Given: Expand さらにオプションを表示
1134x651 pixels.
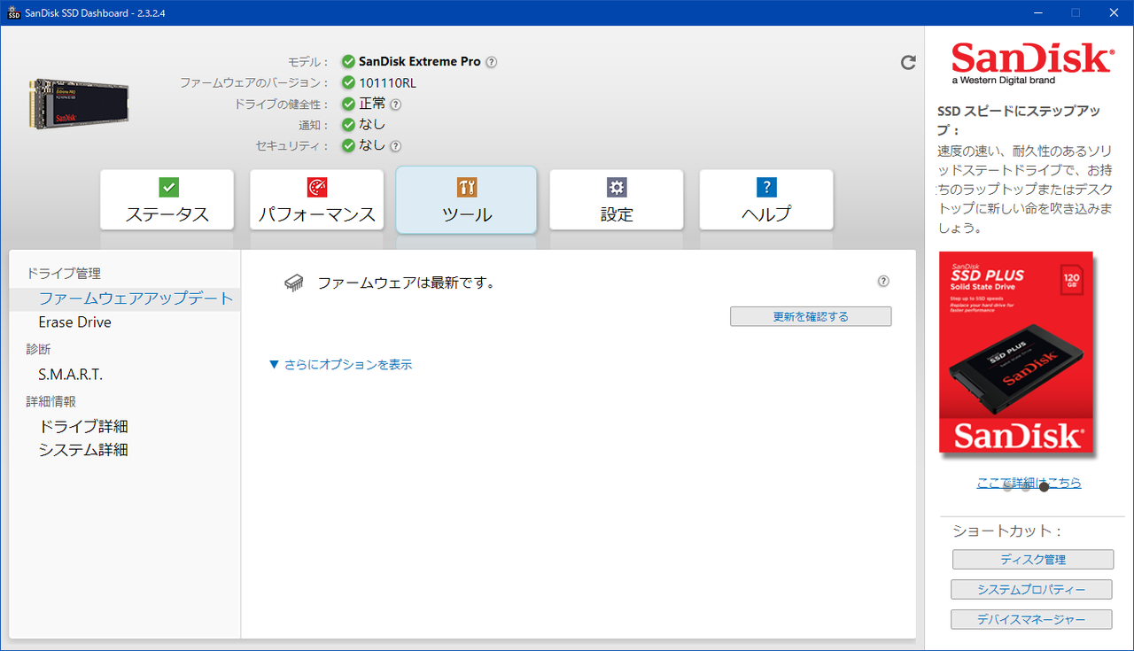Looking at the screenshot, I should (x=340, y=364).
